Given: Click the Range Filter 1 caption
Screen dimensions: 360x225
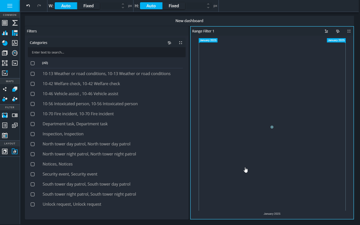Looking at the screenshot, I should tap(203, 31).
